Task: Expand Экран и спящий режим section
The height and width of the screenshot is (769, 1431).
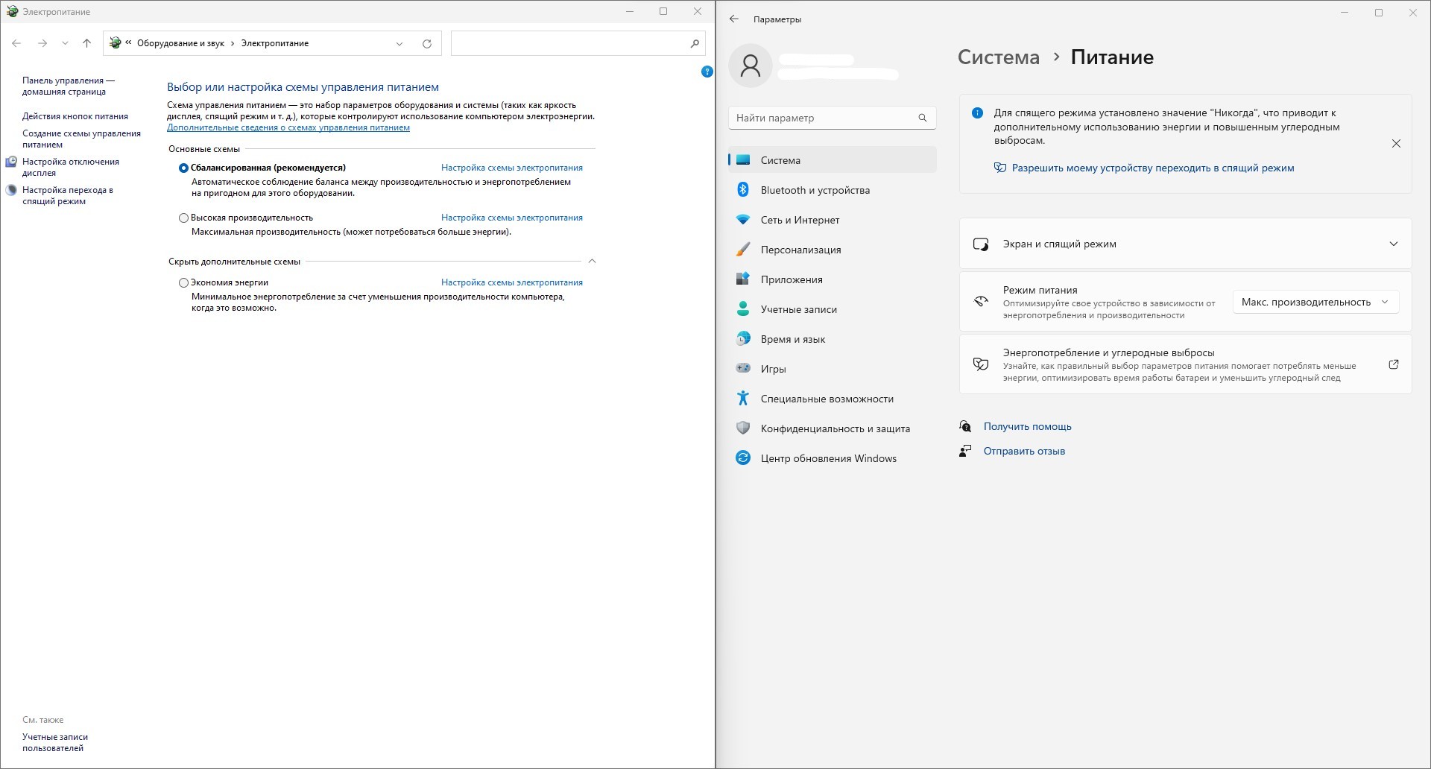Action: (1185, 244)
